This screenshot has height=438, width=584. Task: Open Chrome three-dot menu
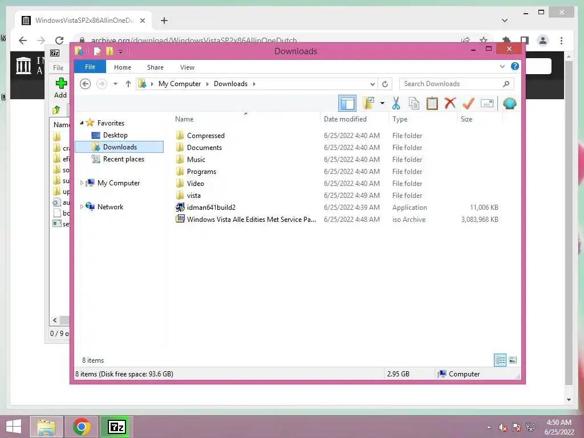click(x=561, y=40)
